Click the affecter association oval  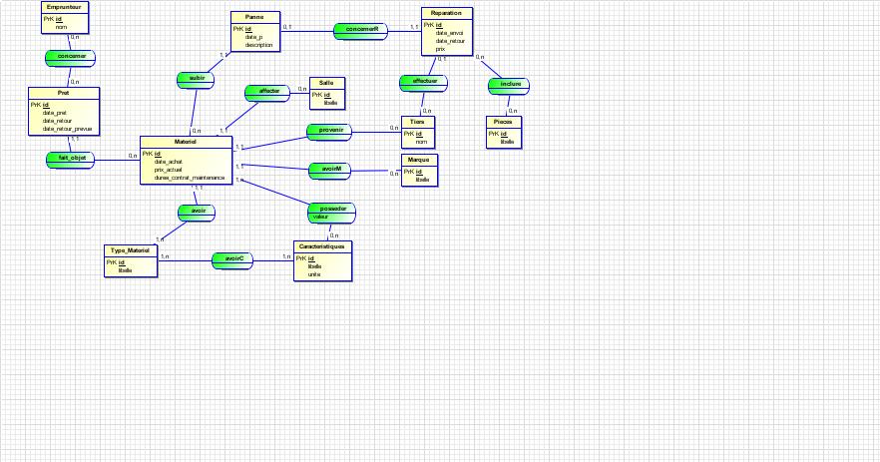click(x=268, y=92)
